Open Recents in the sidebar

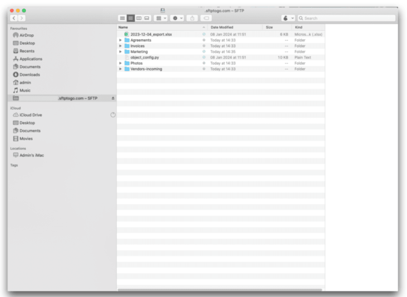[27, 51]
